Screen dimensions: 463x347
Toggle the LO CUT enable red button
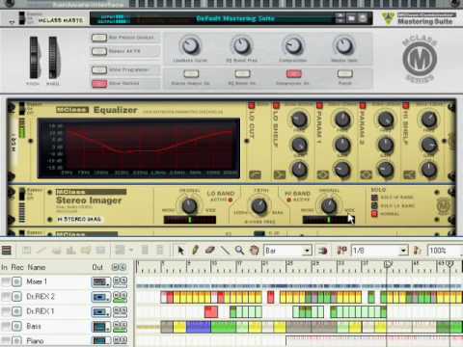pyautogui.click(x=252, y=105)
